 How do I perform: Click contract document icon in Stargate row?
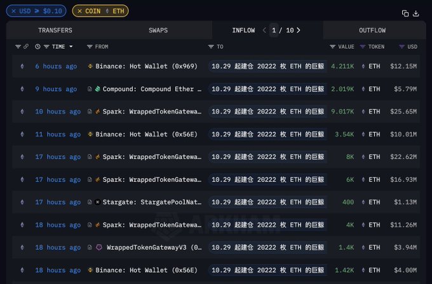[x=90, y=202]
